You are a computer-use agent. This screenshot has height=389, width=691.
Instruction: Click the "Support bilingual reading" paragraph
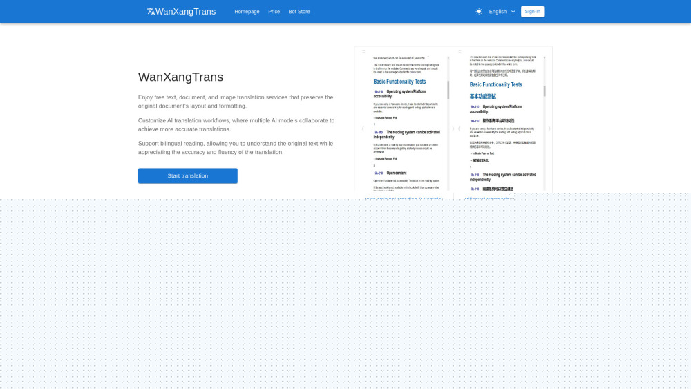tap(236, 148)
